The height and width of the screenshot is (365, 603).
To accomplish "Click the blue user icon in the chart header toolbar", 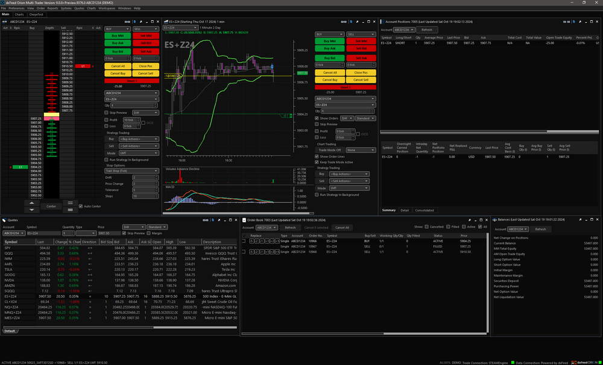I will point(351,20).
